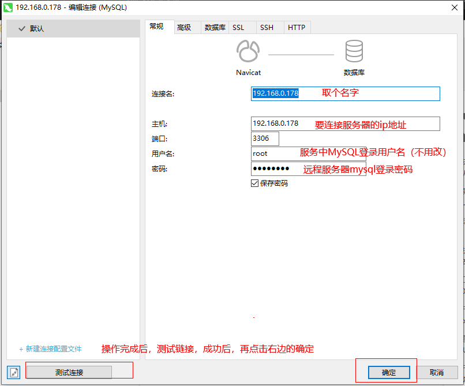Click the 密码: label
Image resolution: width=465 pixels, height=386 pixels.
[x=160, y=169]
